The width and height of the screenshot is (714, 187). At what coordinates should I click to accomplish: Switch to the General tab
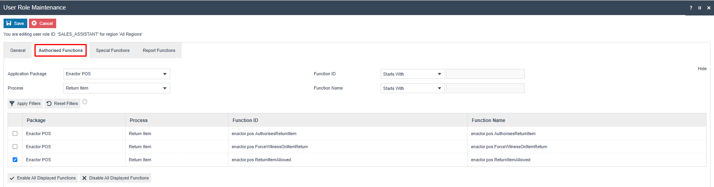pyautogui.click(x=18, y=50)
